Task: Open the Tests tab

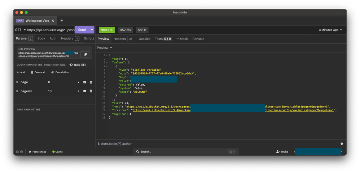Action: pyautogui.click(x=163, y=39)
